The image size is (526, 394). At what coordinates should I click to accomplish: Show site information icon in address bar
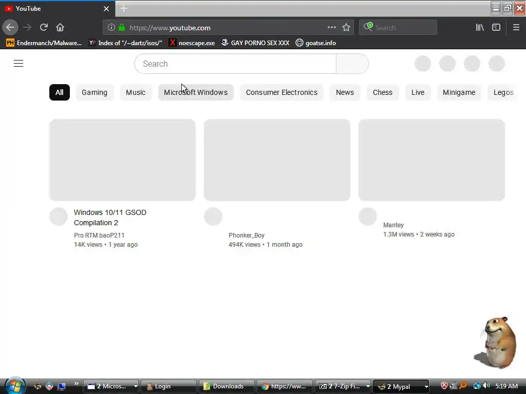(x=111, y=28)
